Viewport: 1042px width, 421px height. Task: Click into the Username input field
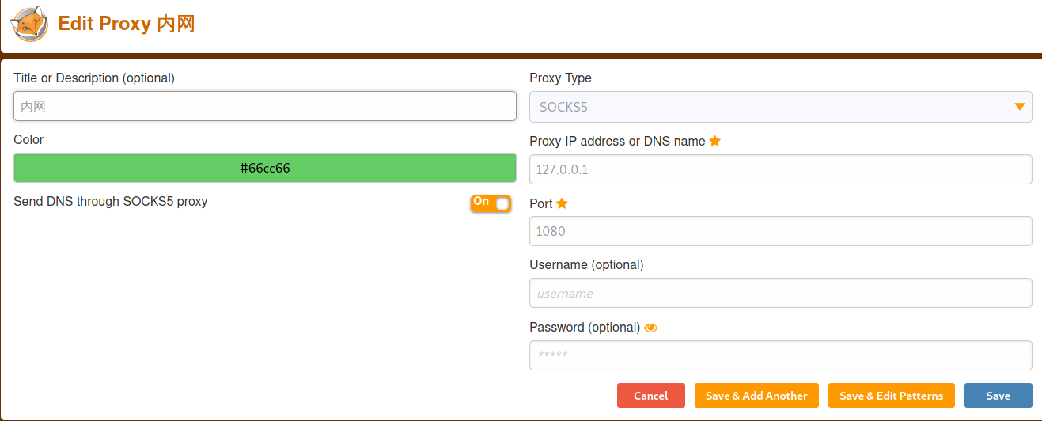point(780,293)
